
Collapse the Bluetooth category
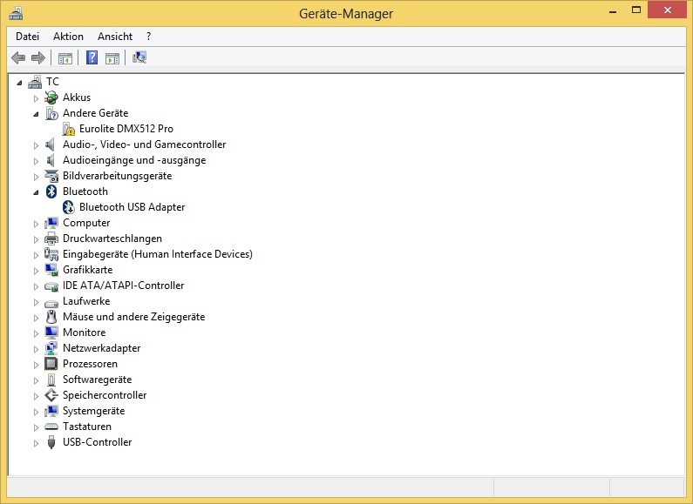click(37, 192)
